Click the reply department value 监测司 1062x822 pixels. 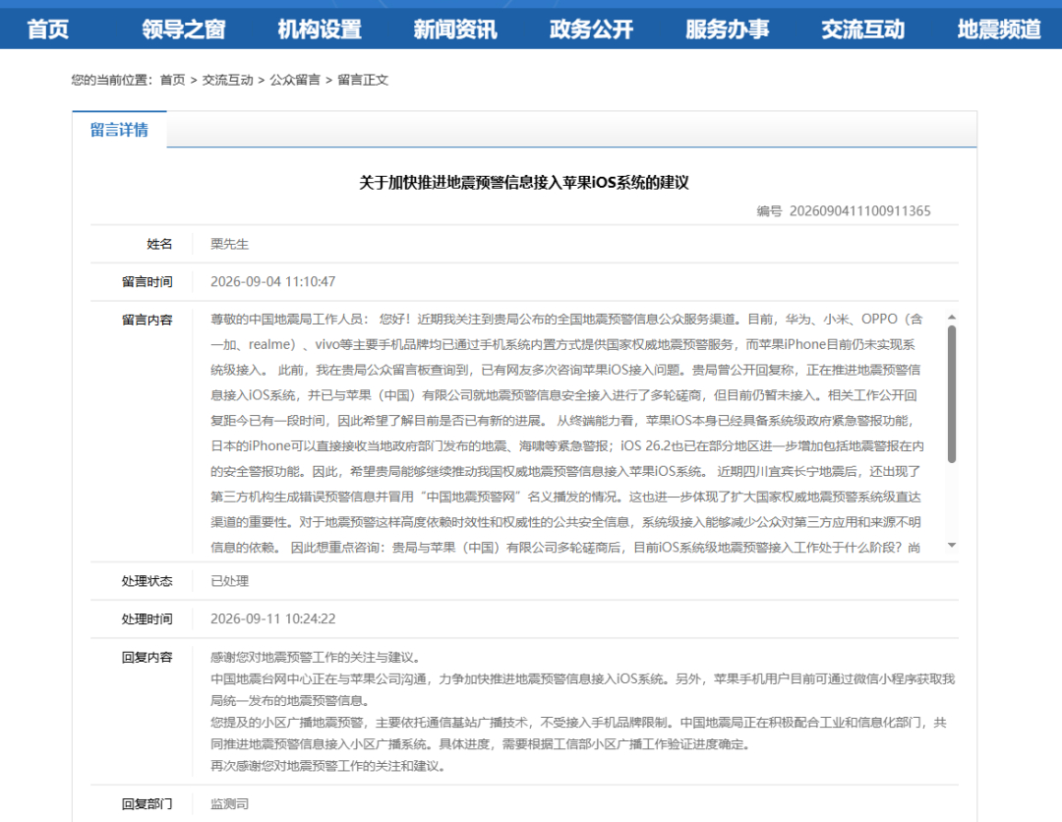(229, 803)
